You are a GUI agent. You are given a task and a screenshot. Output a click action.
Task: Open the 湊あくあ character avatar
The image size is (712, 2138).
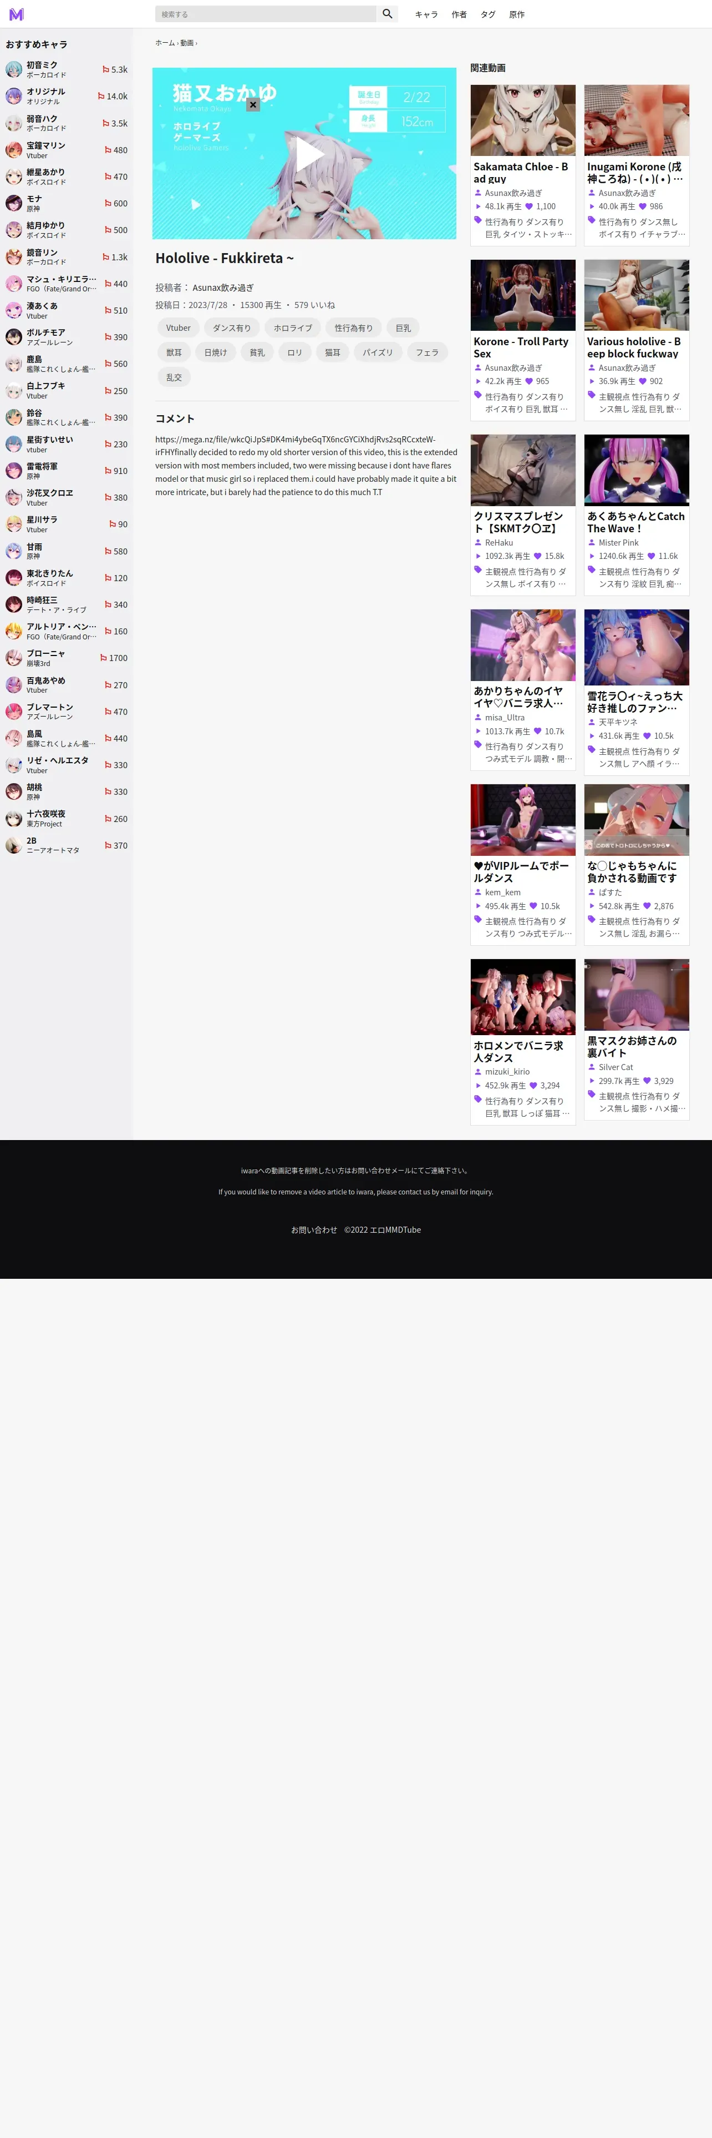(14, 310)
